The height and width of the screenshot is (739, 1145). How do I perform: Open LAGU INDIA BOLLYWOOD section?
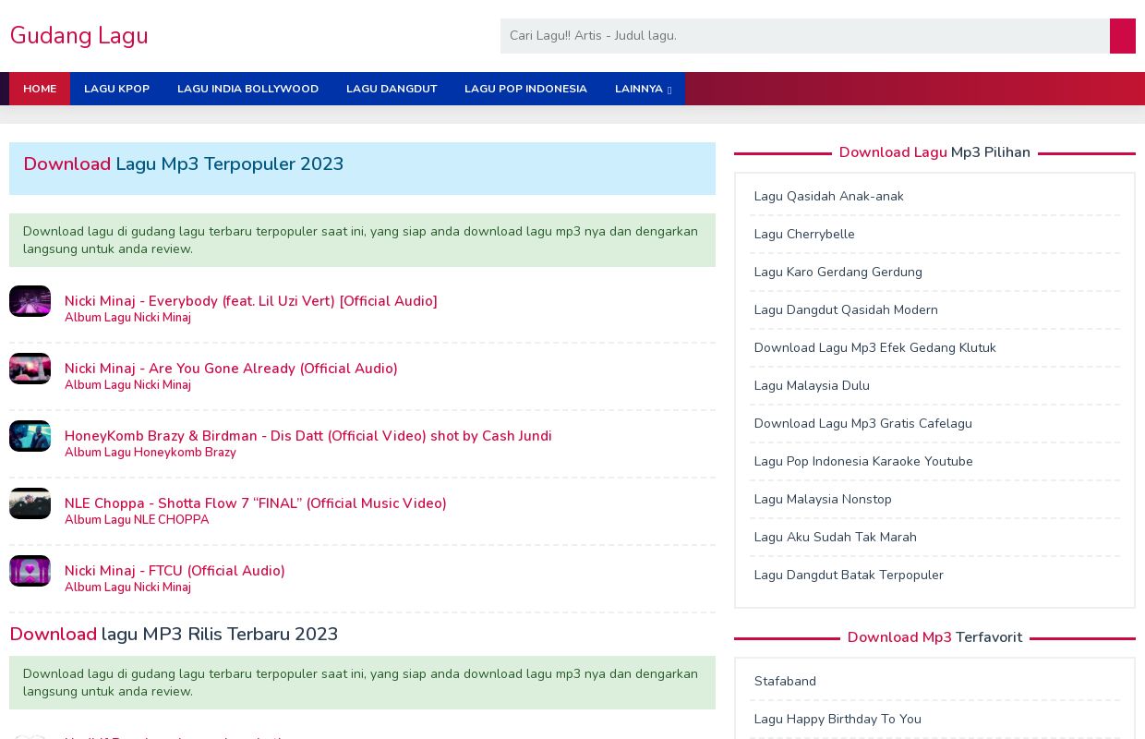(x=247, y=89)
